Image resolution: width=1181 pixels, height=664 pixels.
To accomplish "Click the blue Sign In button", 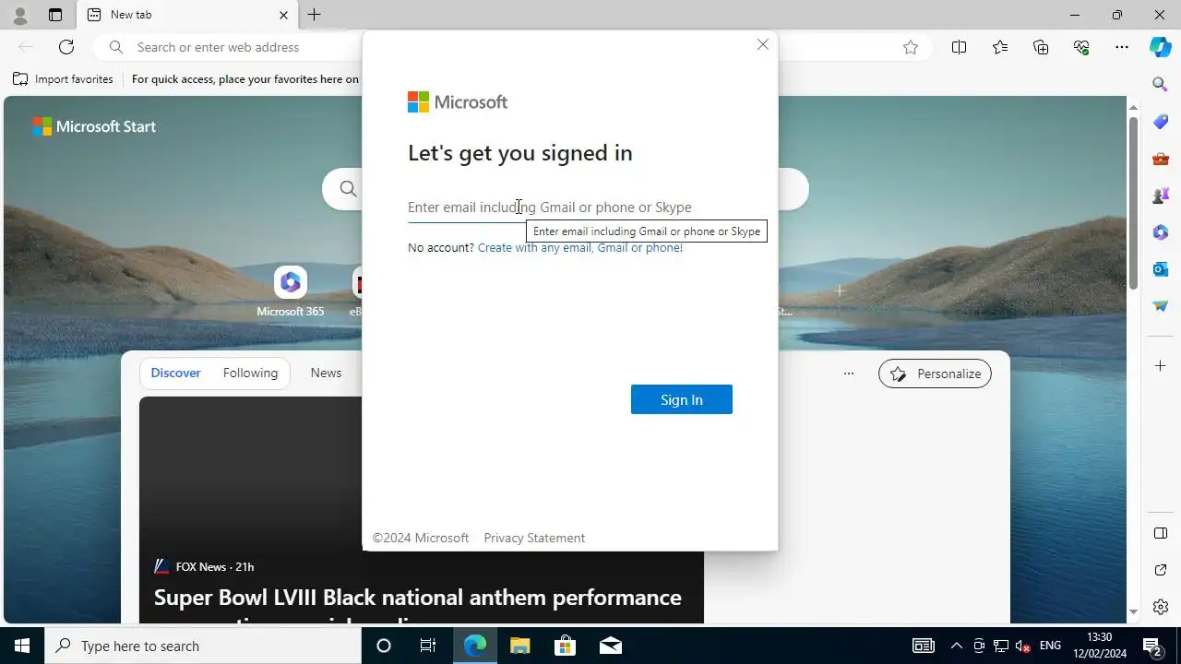I will pos(682,399).
